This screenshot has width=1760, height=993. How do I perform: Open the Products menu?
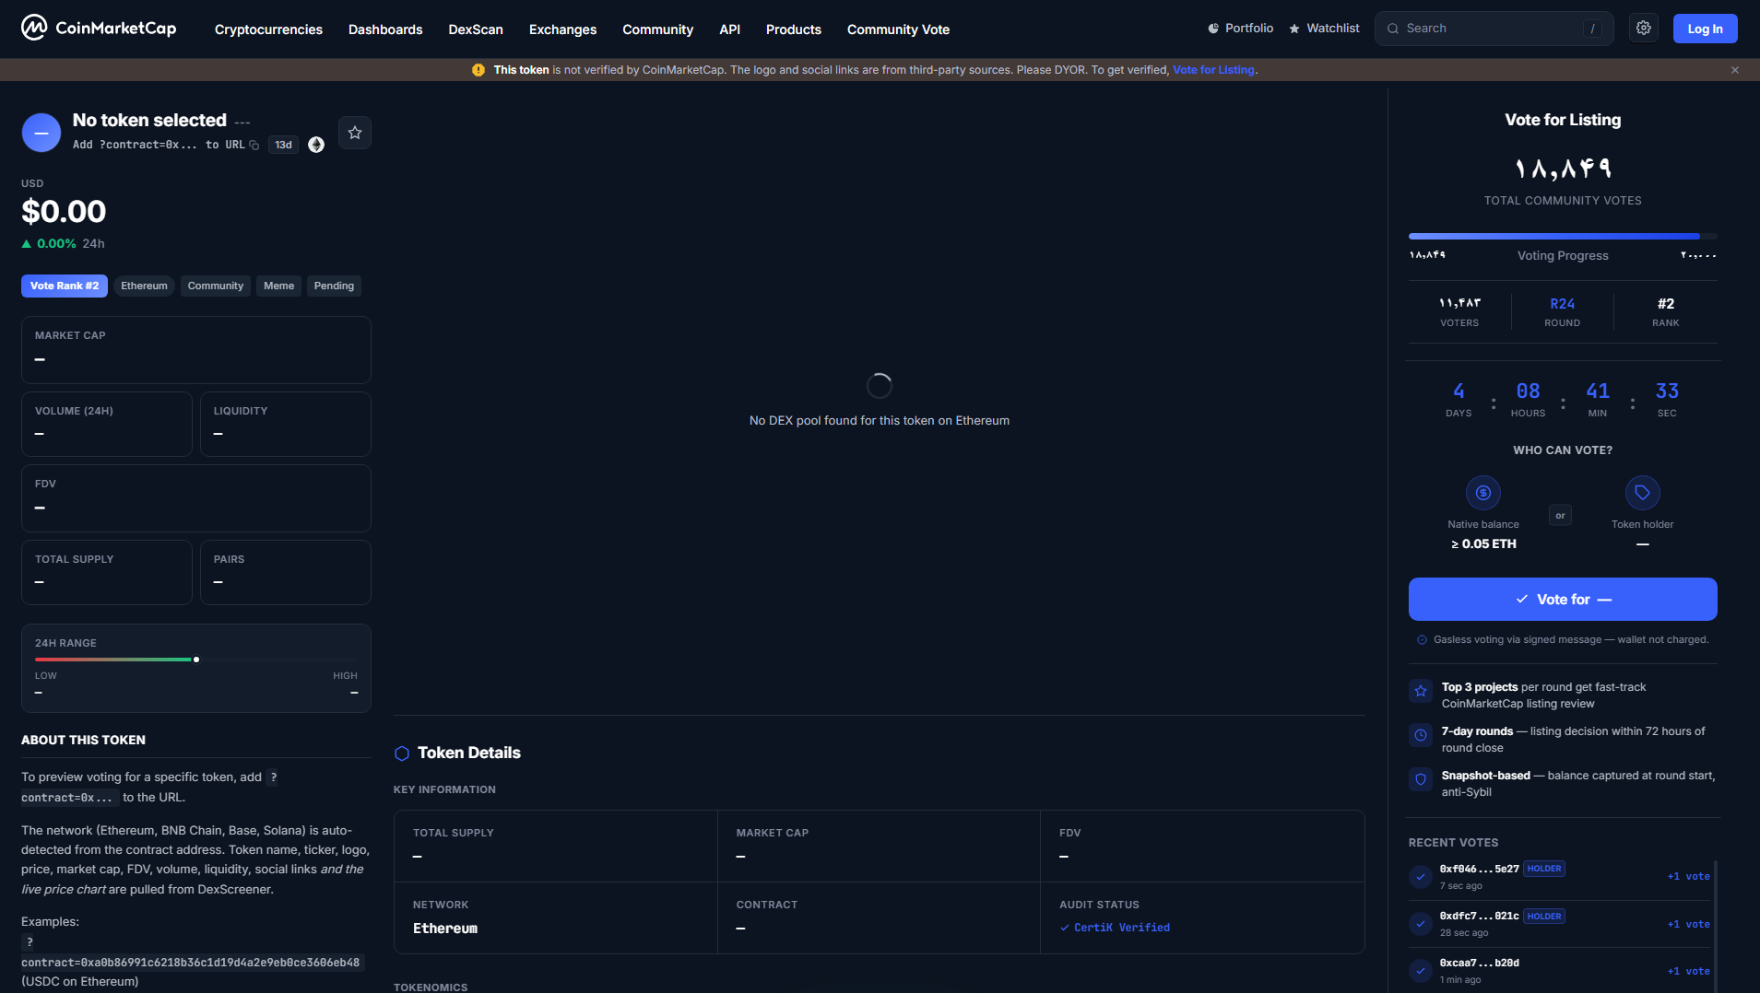793,29
